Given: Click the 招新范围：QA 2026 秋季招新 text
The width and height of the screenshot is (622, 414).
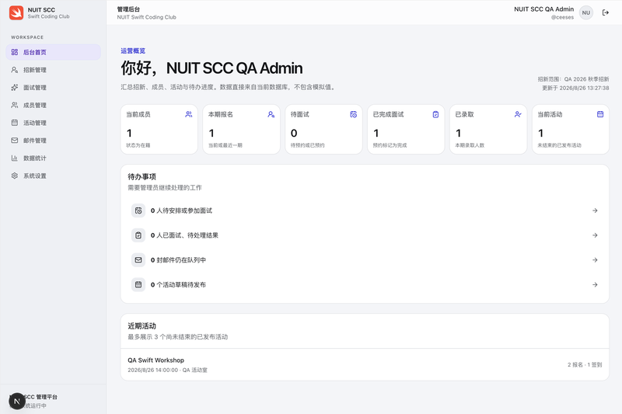Looking at the screenshot, I should click(x=573, y=79).
